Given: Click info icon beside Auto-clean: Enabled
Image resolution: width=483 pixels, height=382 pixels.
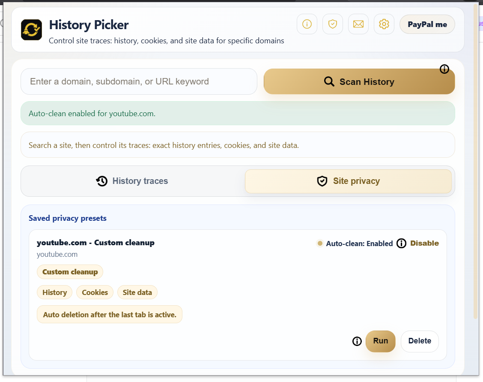Looking at the screenshot, I should [x=401, y=243].
